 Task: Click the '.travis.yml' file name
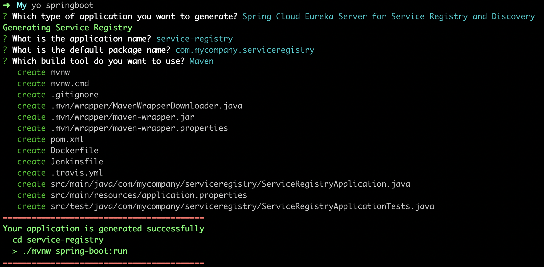(x=77, y=173)
